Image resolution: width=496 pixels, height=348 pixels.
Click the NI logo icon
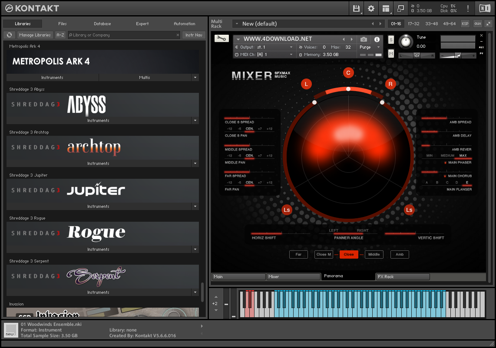point(485,9)
